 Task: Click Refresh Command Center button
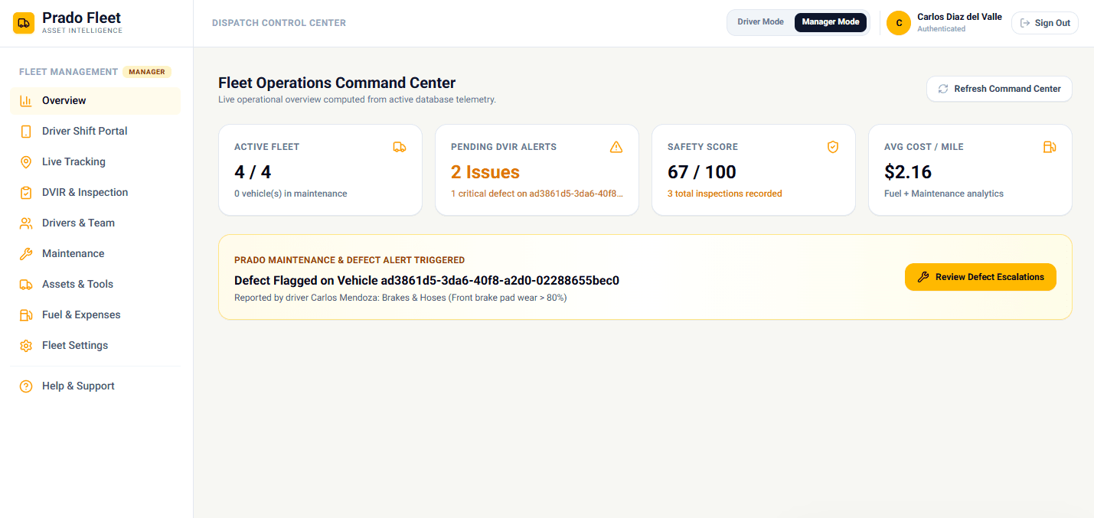click(999, 89)
